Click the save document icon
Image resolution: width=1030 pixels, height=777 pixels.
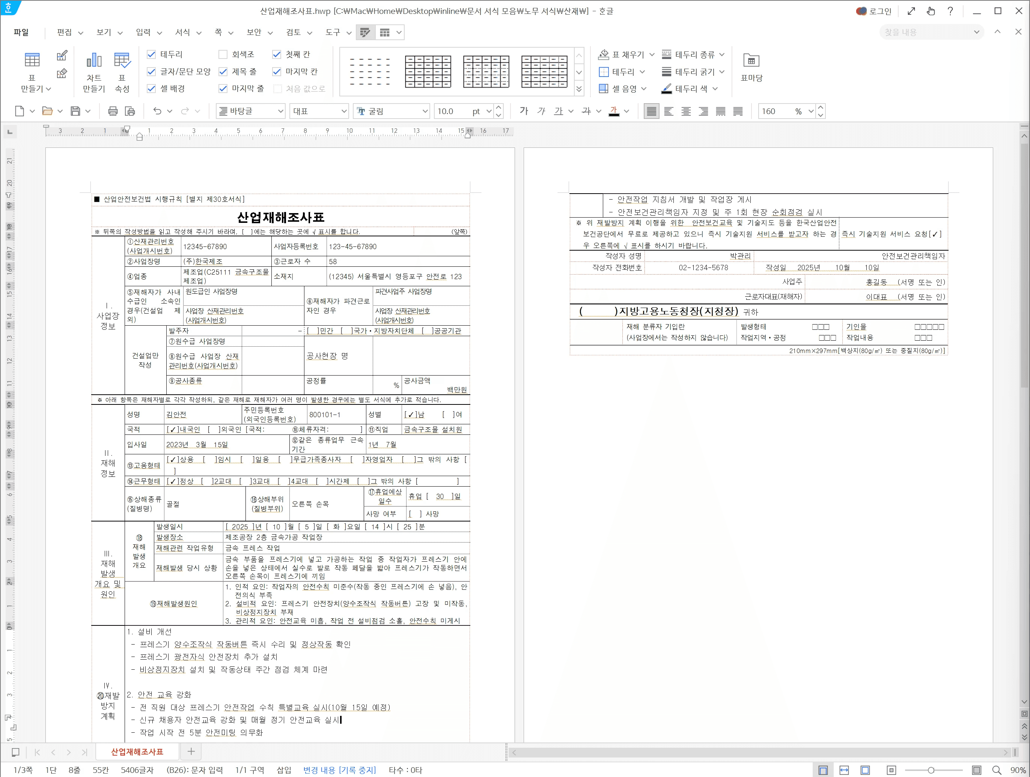point(75,111)
